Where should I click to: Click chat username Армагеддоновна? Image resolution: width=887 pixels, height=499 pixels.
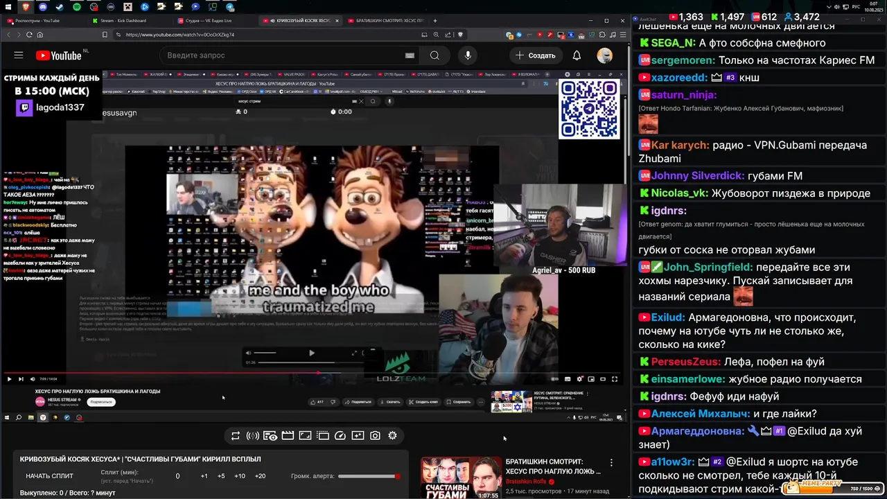[698, 430]
